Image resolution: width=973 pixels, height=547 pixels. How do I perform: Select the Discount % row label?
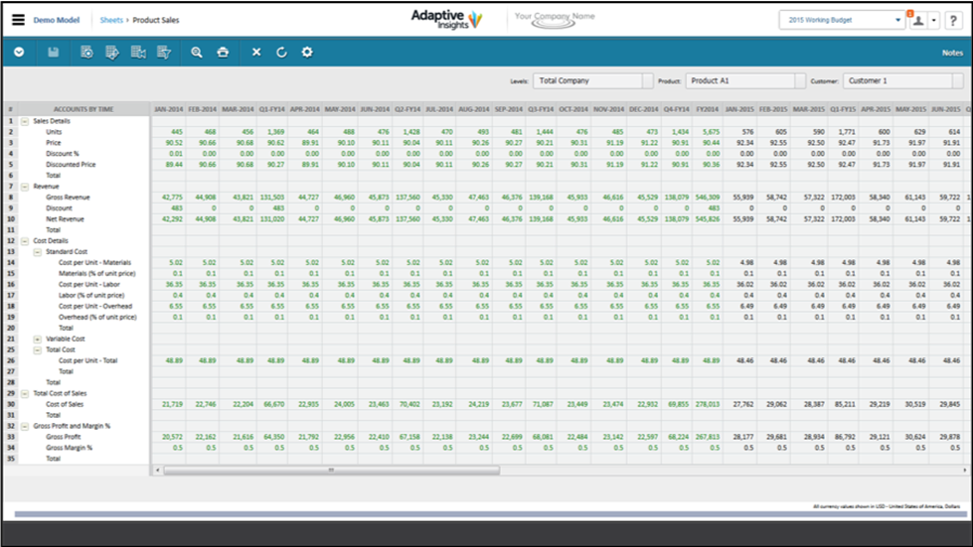(x=63, y=154)
